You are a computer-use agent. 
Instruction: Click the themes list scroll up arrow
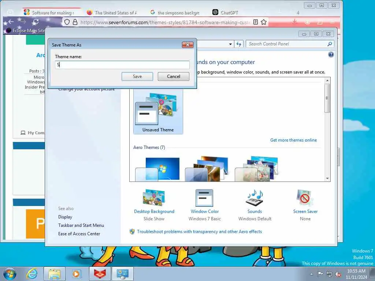(x=327, y=80)
